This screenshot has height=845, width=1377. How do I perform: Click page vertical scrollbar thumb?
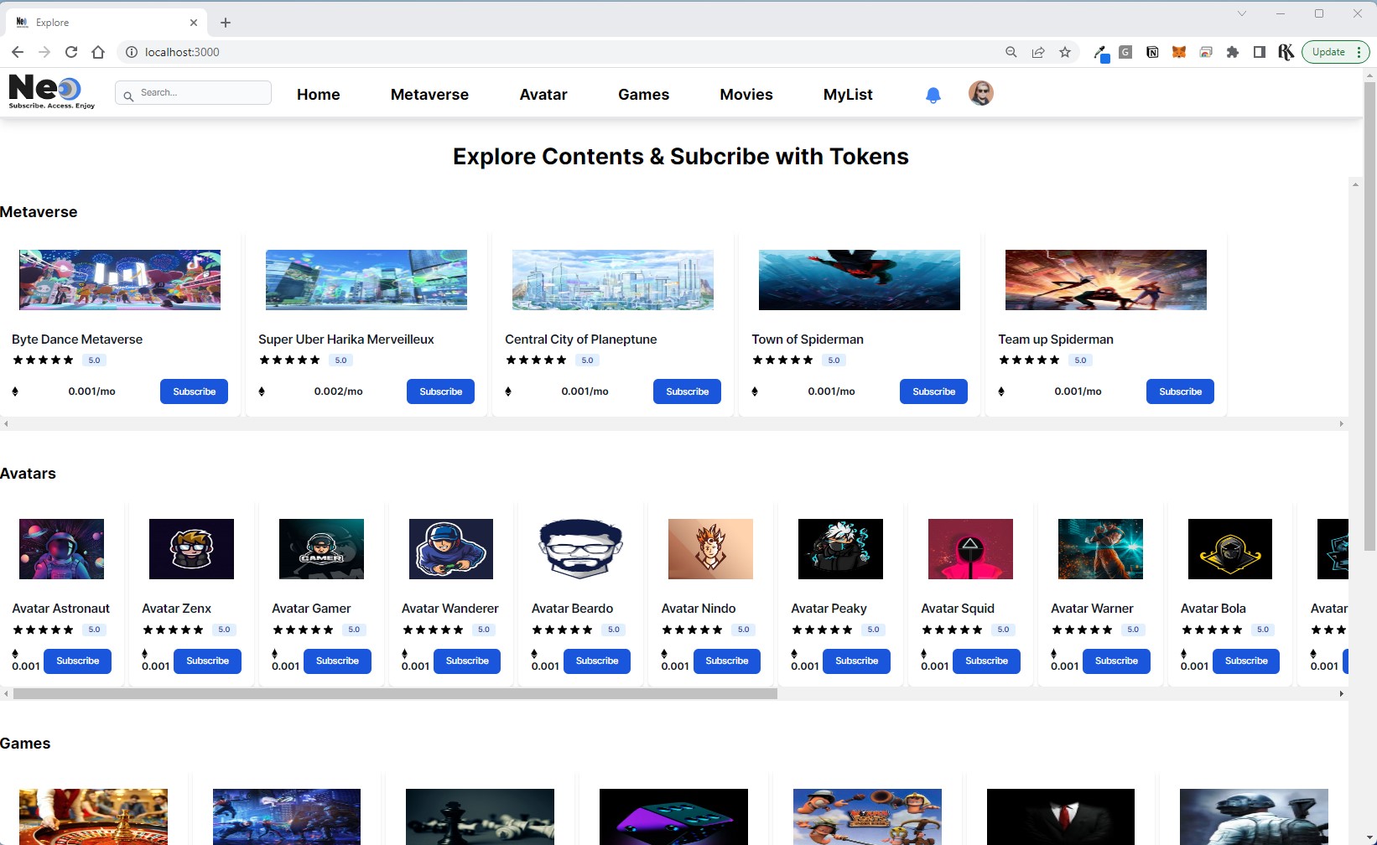[1370, 316]
